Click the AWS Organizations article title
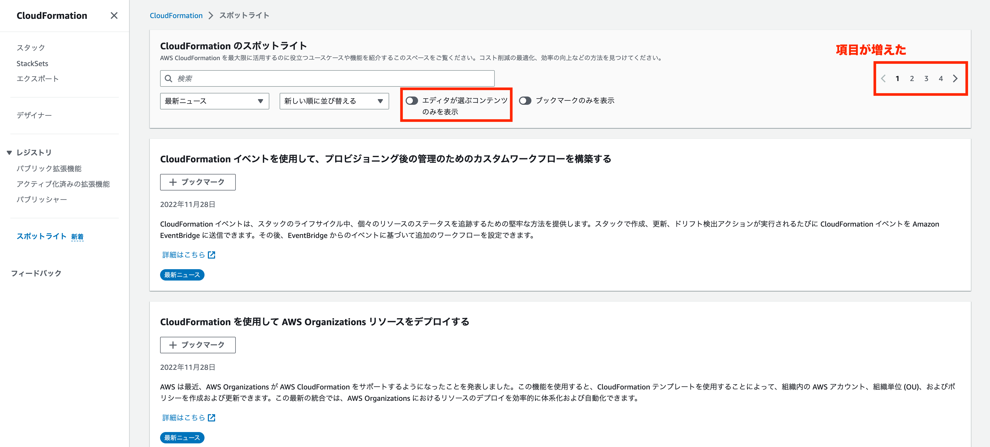Screen dimensions: 990x447 click(315, 322)
